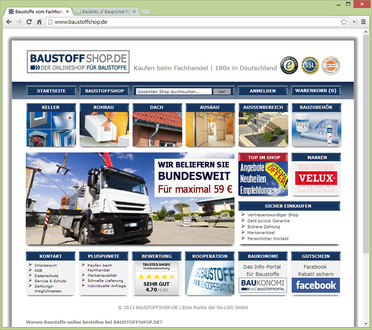This screenshot has height=330, width=372.
Task: Click the BAUKONOMI Baustoffportal logo
Action: tap(262, 285)
